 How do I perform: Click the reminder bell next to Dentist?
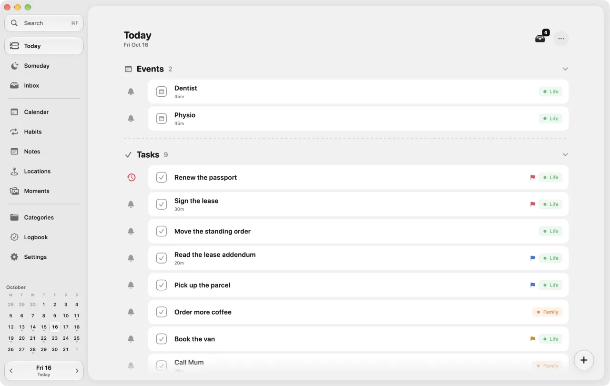click(x=131, y=91)
